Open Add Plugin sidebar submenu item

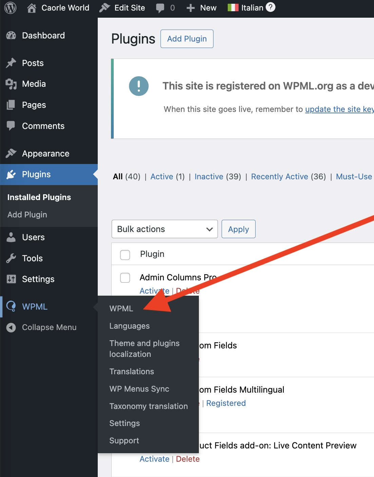click(27, 215)
